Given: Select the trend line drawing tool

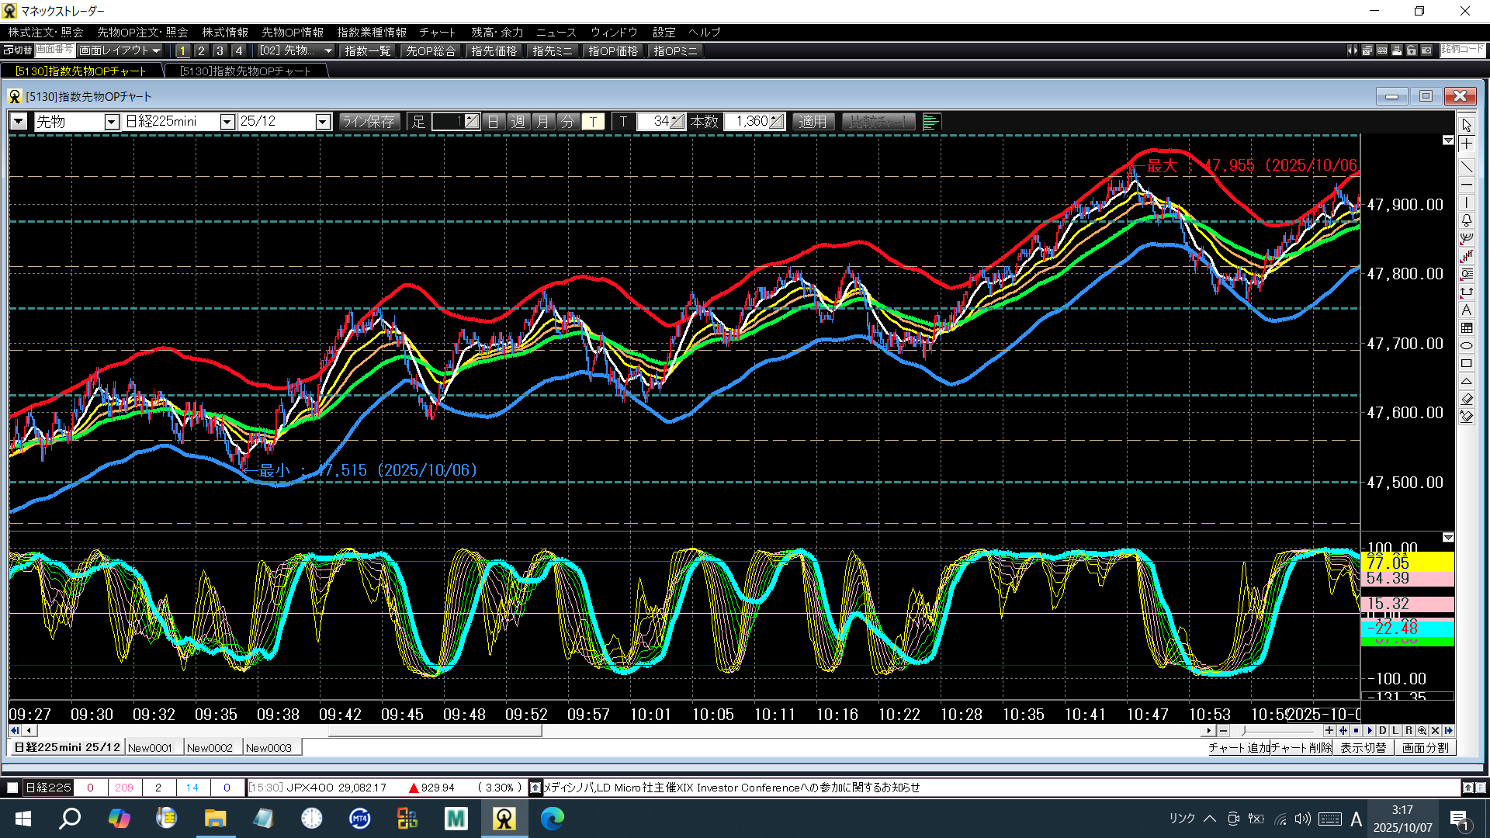Looking at the screenshot, I should [1466, 166].
